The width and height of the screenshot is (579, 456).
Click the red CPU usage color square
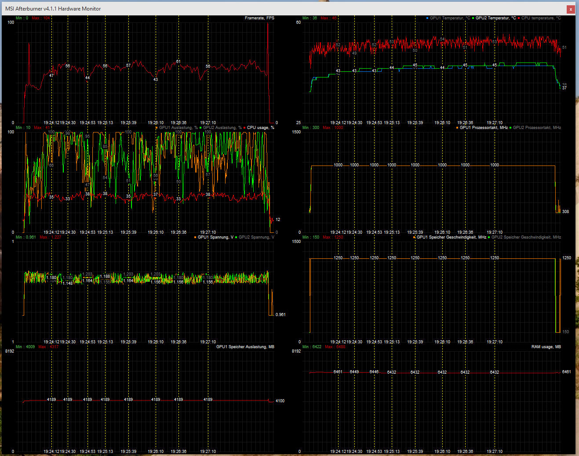coord(245,128)
